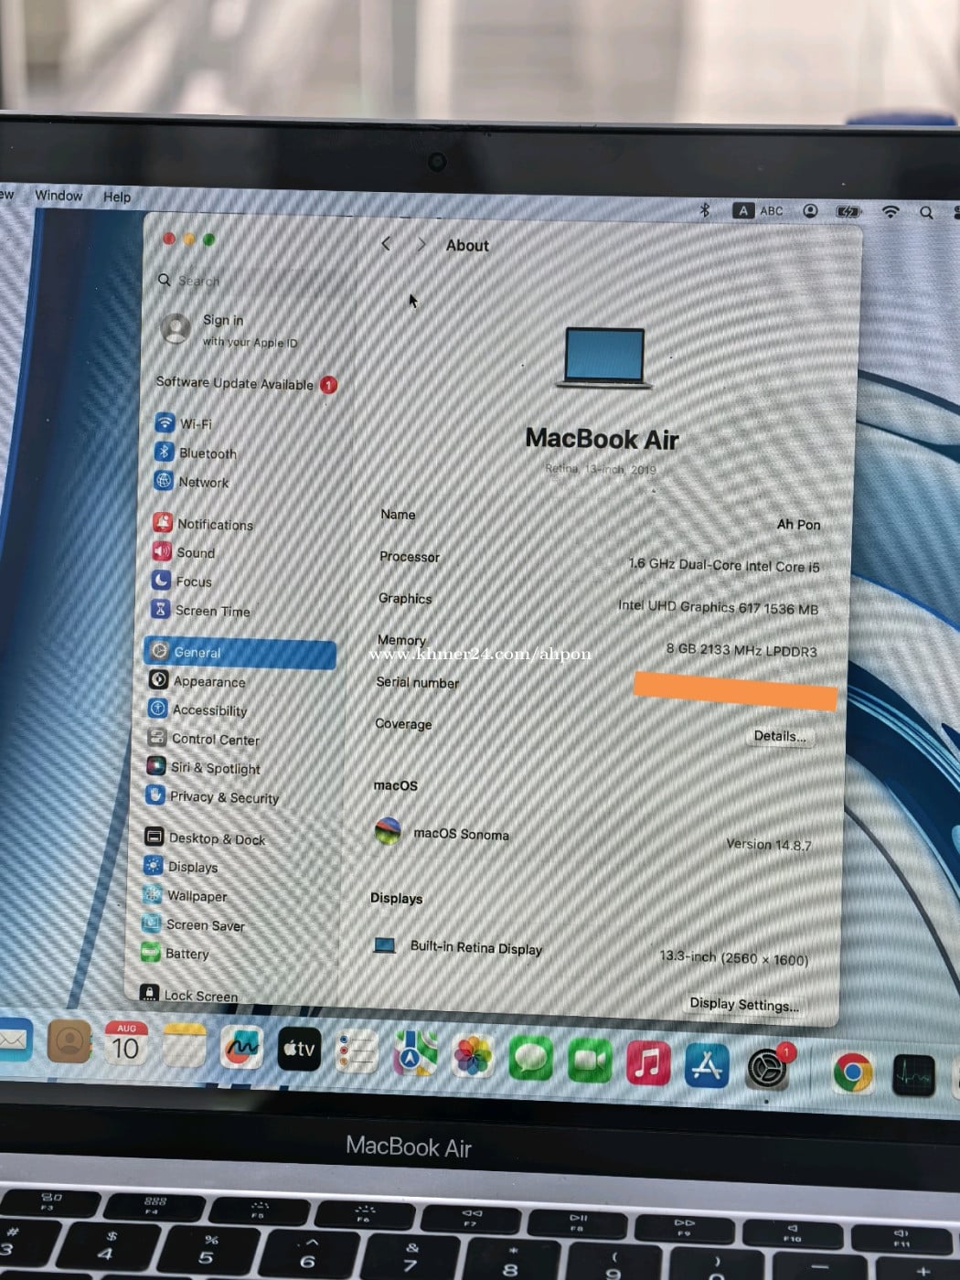Click the Processor value text
Screen dimensions: 960x1280
click(724, 565)
